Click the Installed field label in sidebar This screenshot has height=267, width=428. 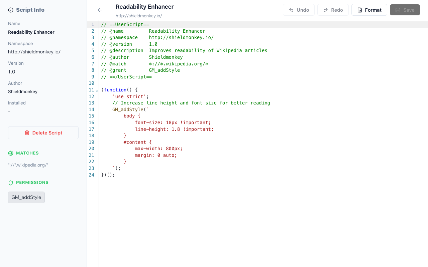click(17, 103)
